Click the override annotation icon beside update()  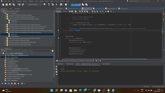pyautogui.click(x=58, y=38)
